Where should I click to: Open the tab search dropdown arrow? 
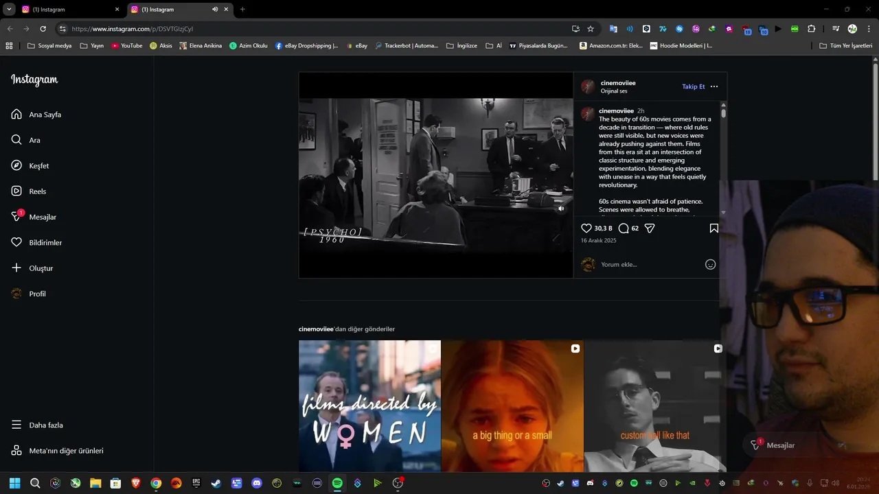click(9, 10)
